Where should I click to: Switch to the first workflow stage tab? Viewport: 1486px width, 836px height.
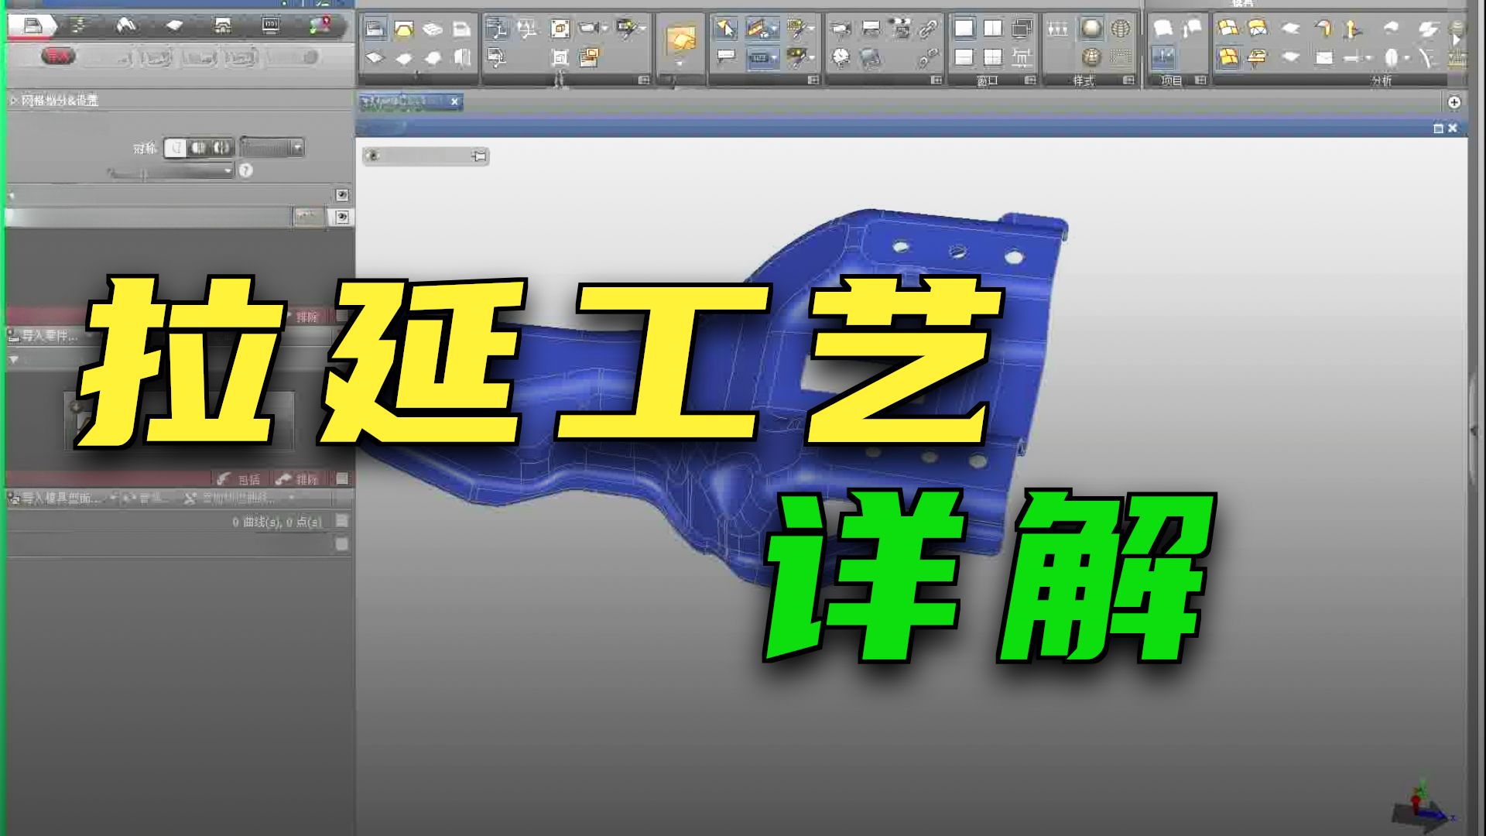(33, 26)
